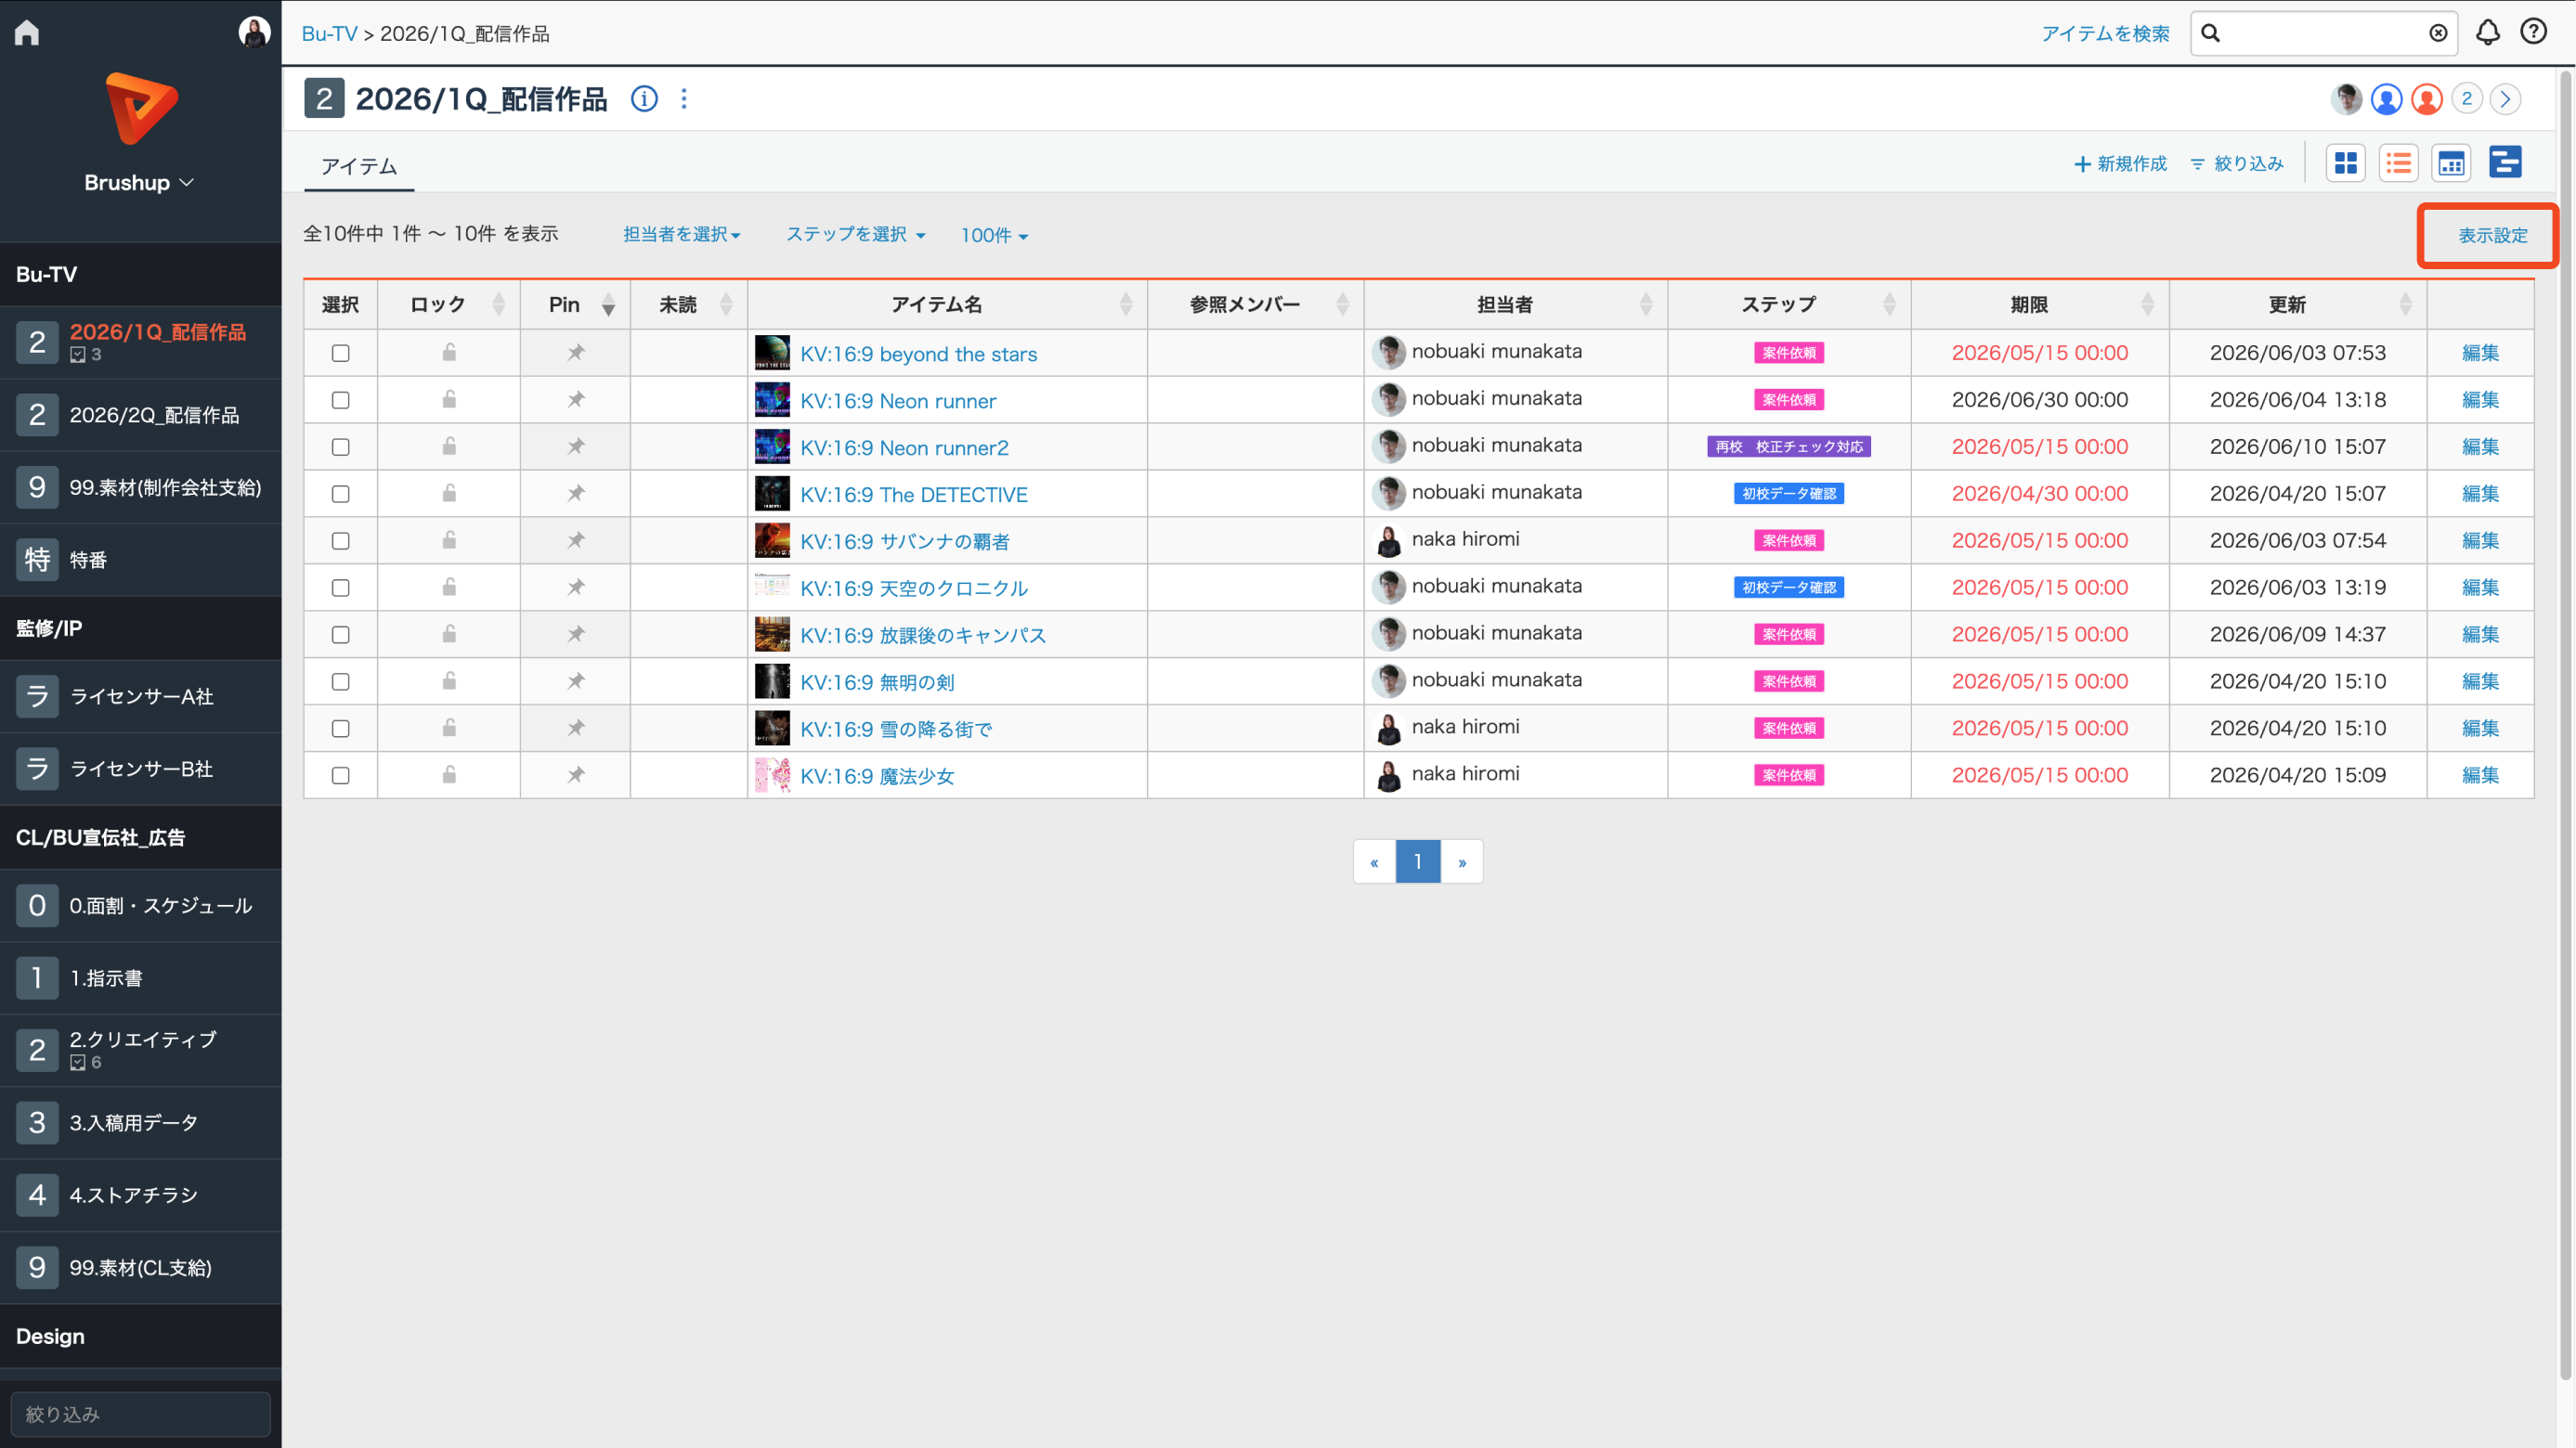Click the 再校 校正チェック対応 step badge
2576x1448 pixels.
coord(1788,446)
